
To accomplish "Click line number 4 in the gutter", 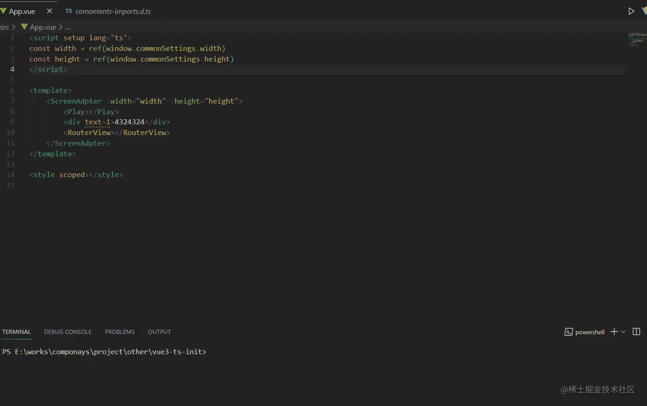I will click(x=12, y=69).
